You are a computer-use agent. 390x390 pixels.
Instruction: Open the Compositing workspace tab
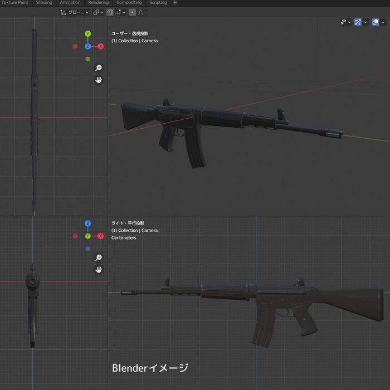pyautogui.click(x=129, y=3)
